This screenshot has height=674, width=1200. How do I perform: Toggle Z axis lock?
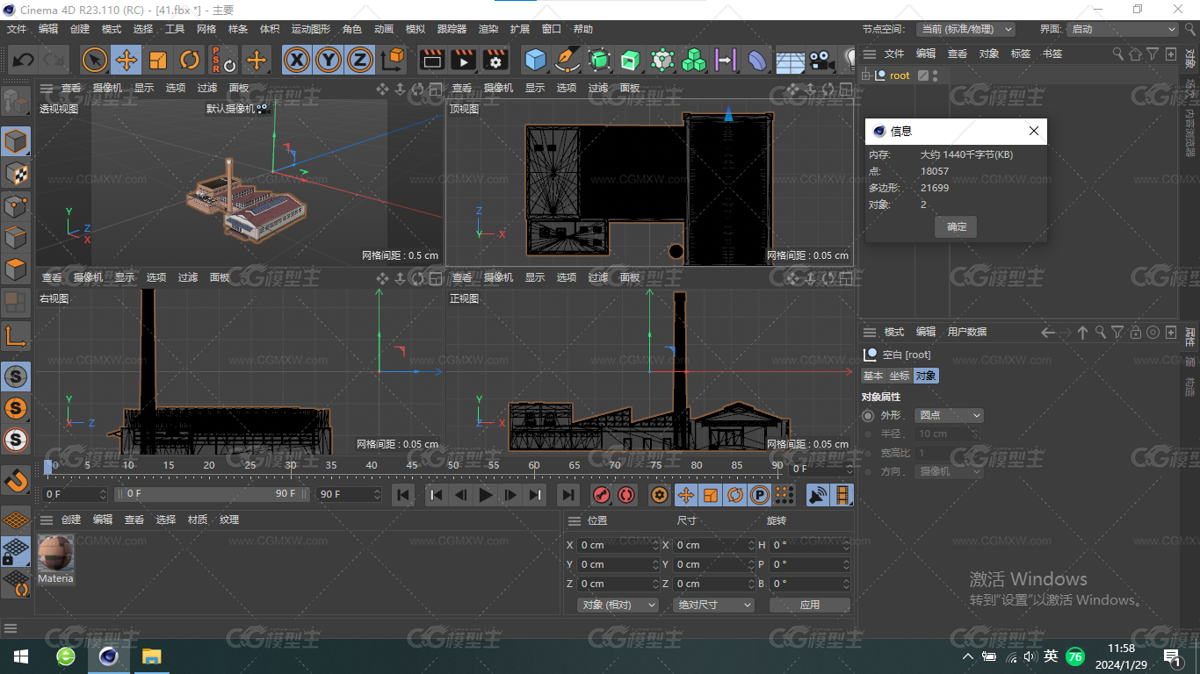click(x=360, y=60)
